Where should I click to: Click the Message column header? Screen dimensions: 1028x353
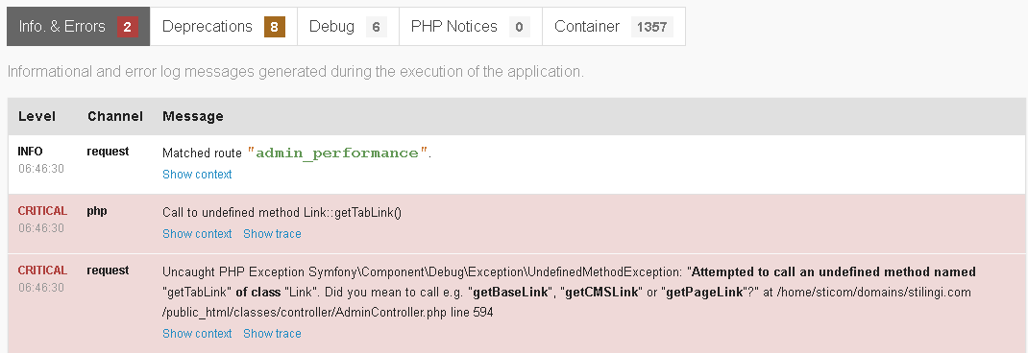pyautogui.click(x=193, y=117)
